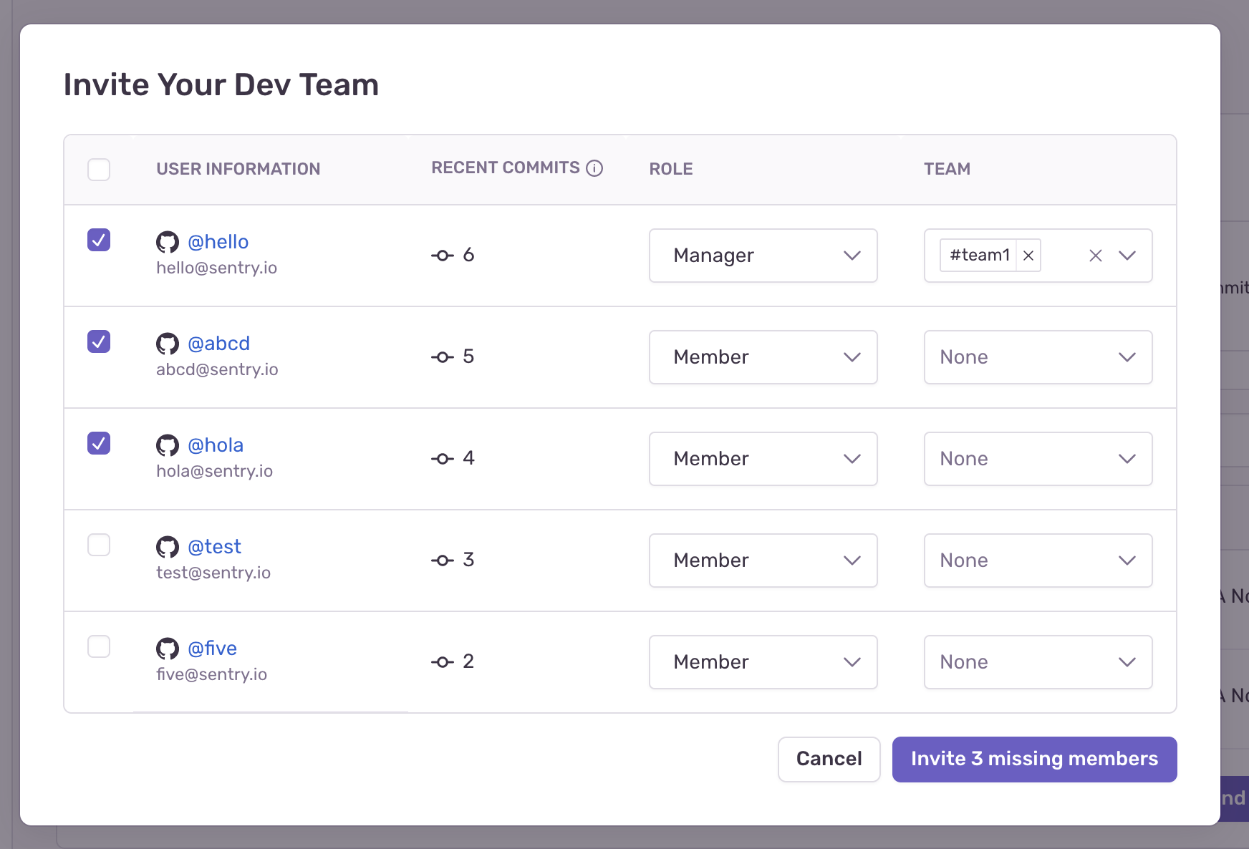Click the GitHub icon next to @test
Viewport: 1249px width, 849px height.
pyautogui.click(x=168, y=547)
